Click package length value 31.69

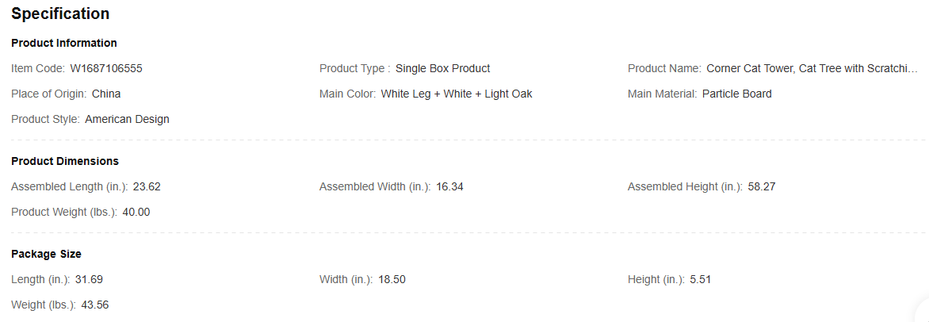[89, 279]
